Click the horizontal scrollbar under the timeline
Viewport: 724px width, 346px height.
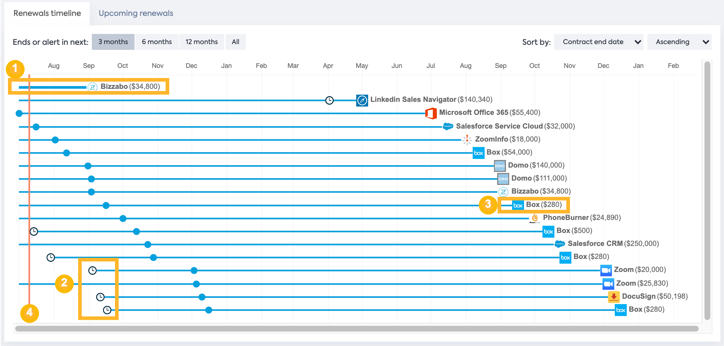coord(357,328)
